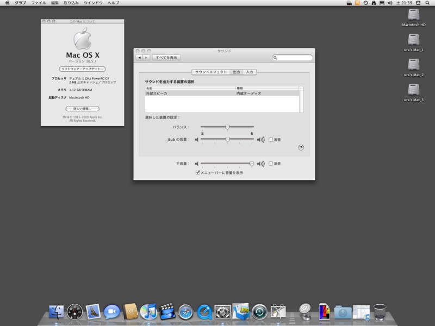Launch iTunes from the Dock
The height and width of the screenshot is (326, 435).
pos(148,312)
